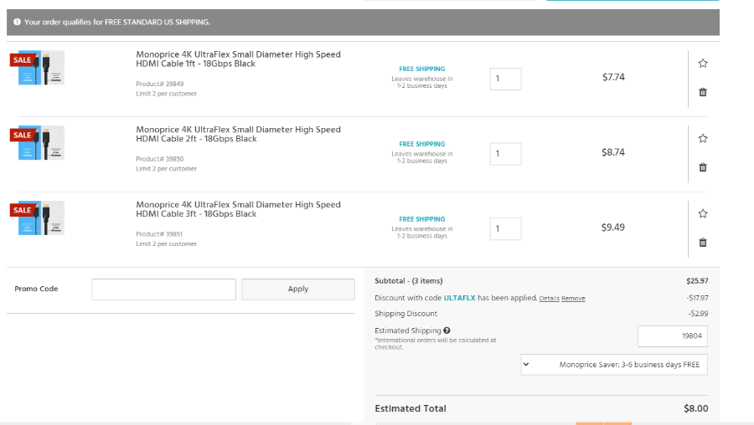Click FREE SHIPPING label on 3ft cable row
Image resolution: width=754 pixels, height=425 pixels.
click(x=421, y=219)
